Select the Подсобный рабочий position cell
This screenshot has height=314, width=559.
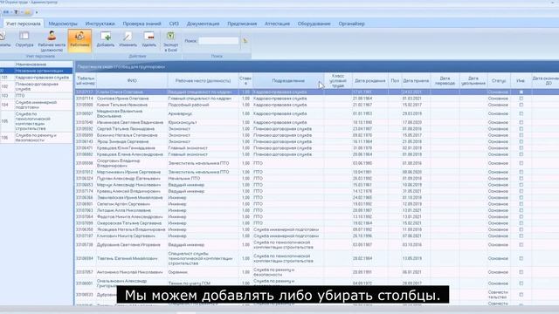click(x=203, y=105)
